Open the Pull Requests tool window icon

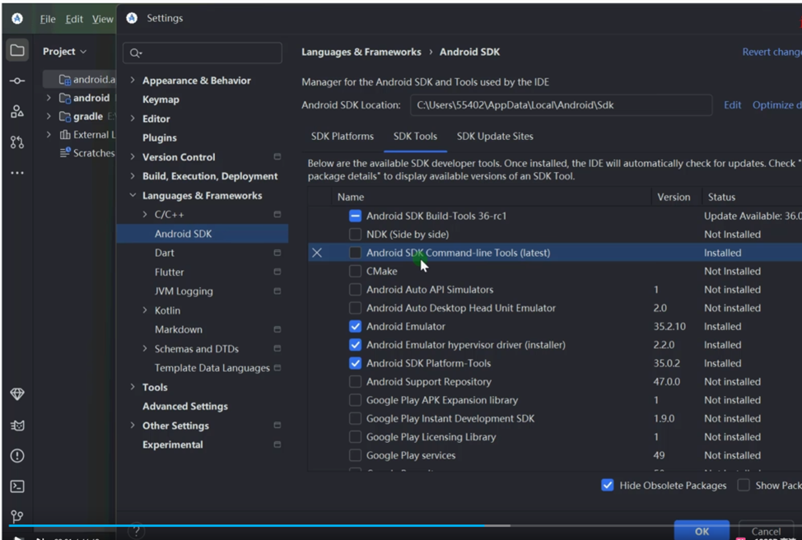[x=17, y=142]
